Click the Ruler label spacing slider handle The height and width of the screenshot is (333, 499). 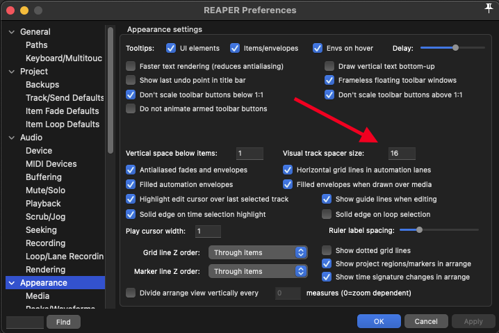pyautogui.click(x=420, y=230)
